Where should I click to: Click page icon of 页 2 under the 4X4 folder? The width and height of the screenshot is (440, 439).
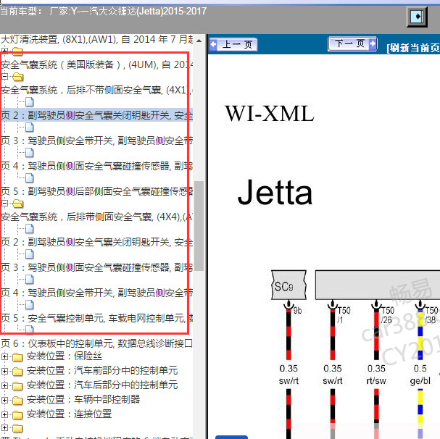point(30,229)
